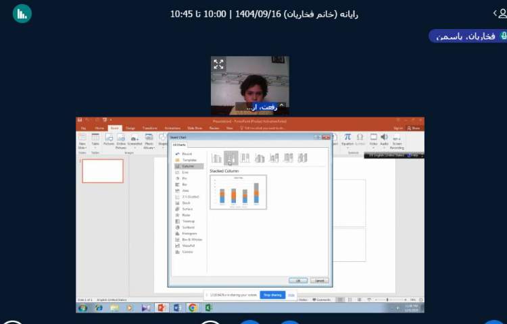
Task: Click the Audio speaker icon in the ribbon
Action: [x=384, y=137]
